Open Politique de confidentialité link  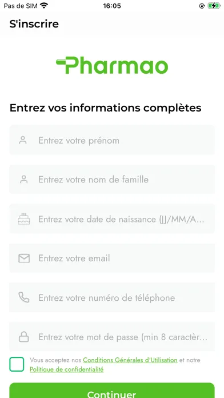tap(67, 369)
